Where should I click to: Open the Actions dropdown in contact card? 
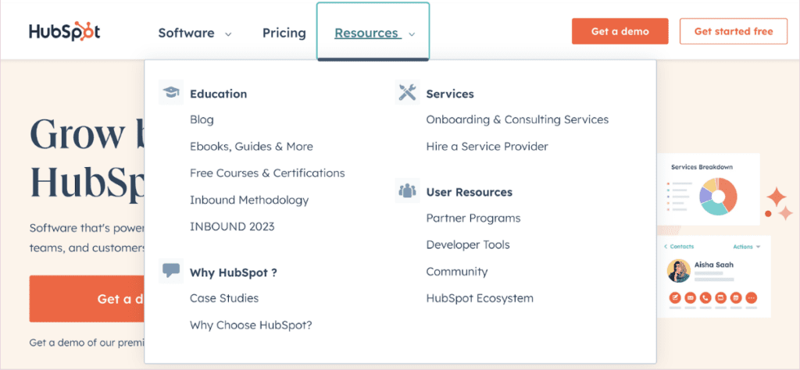(x=746, y=247)
